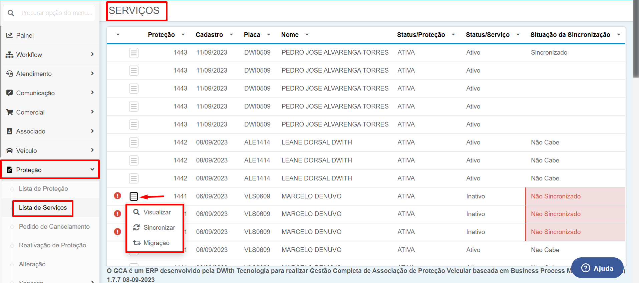Viewport: 639px width, 283px height.
Task: Open the Cadastro column dropdown arrow
Action: 231,35
